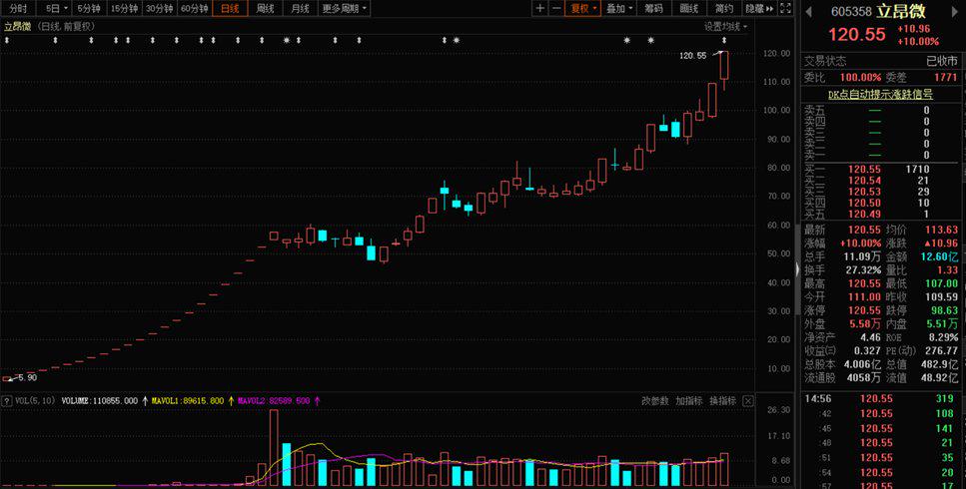
Task: Click chart title 立昂微 (日线 前复权)
Action: pyautogui.click(x=49, y=27)
